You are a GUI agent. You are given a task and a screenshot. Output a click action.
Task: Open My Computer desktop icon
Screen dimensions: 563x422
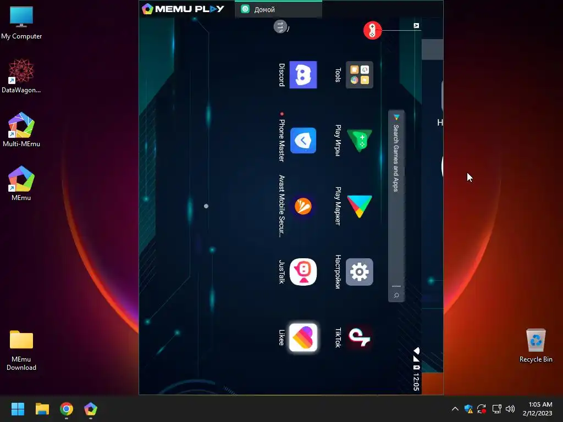click(21, 23)
